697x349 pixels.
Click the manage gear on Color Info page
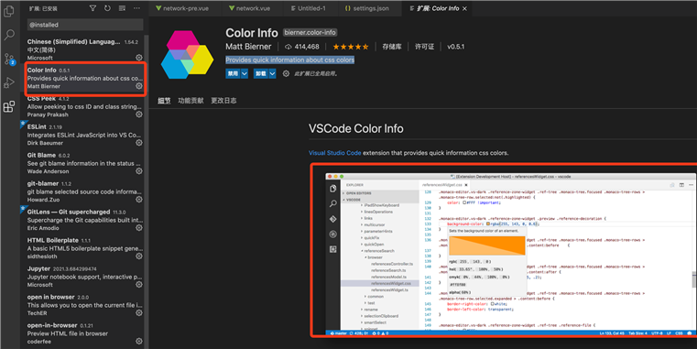pos(286,73)
